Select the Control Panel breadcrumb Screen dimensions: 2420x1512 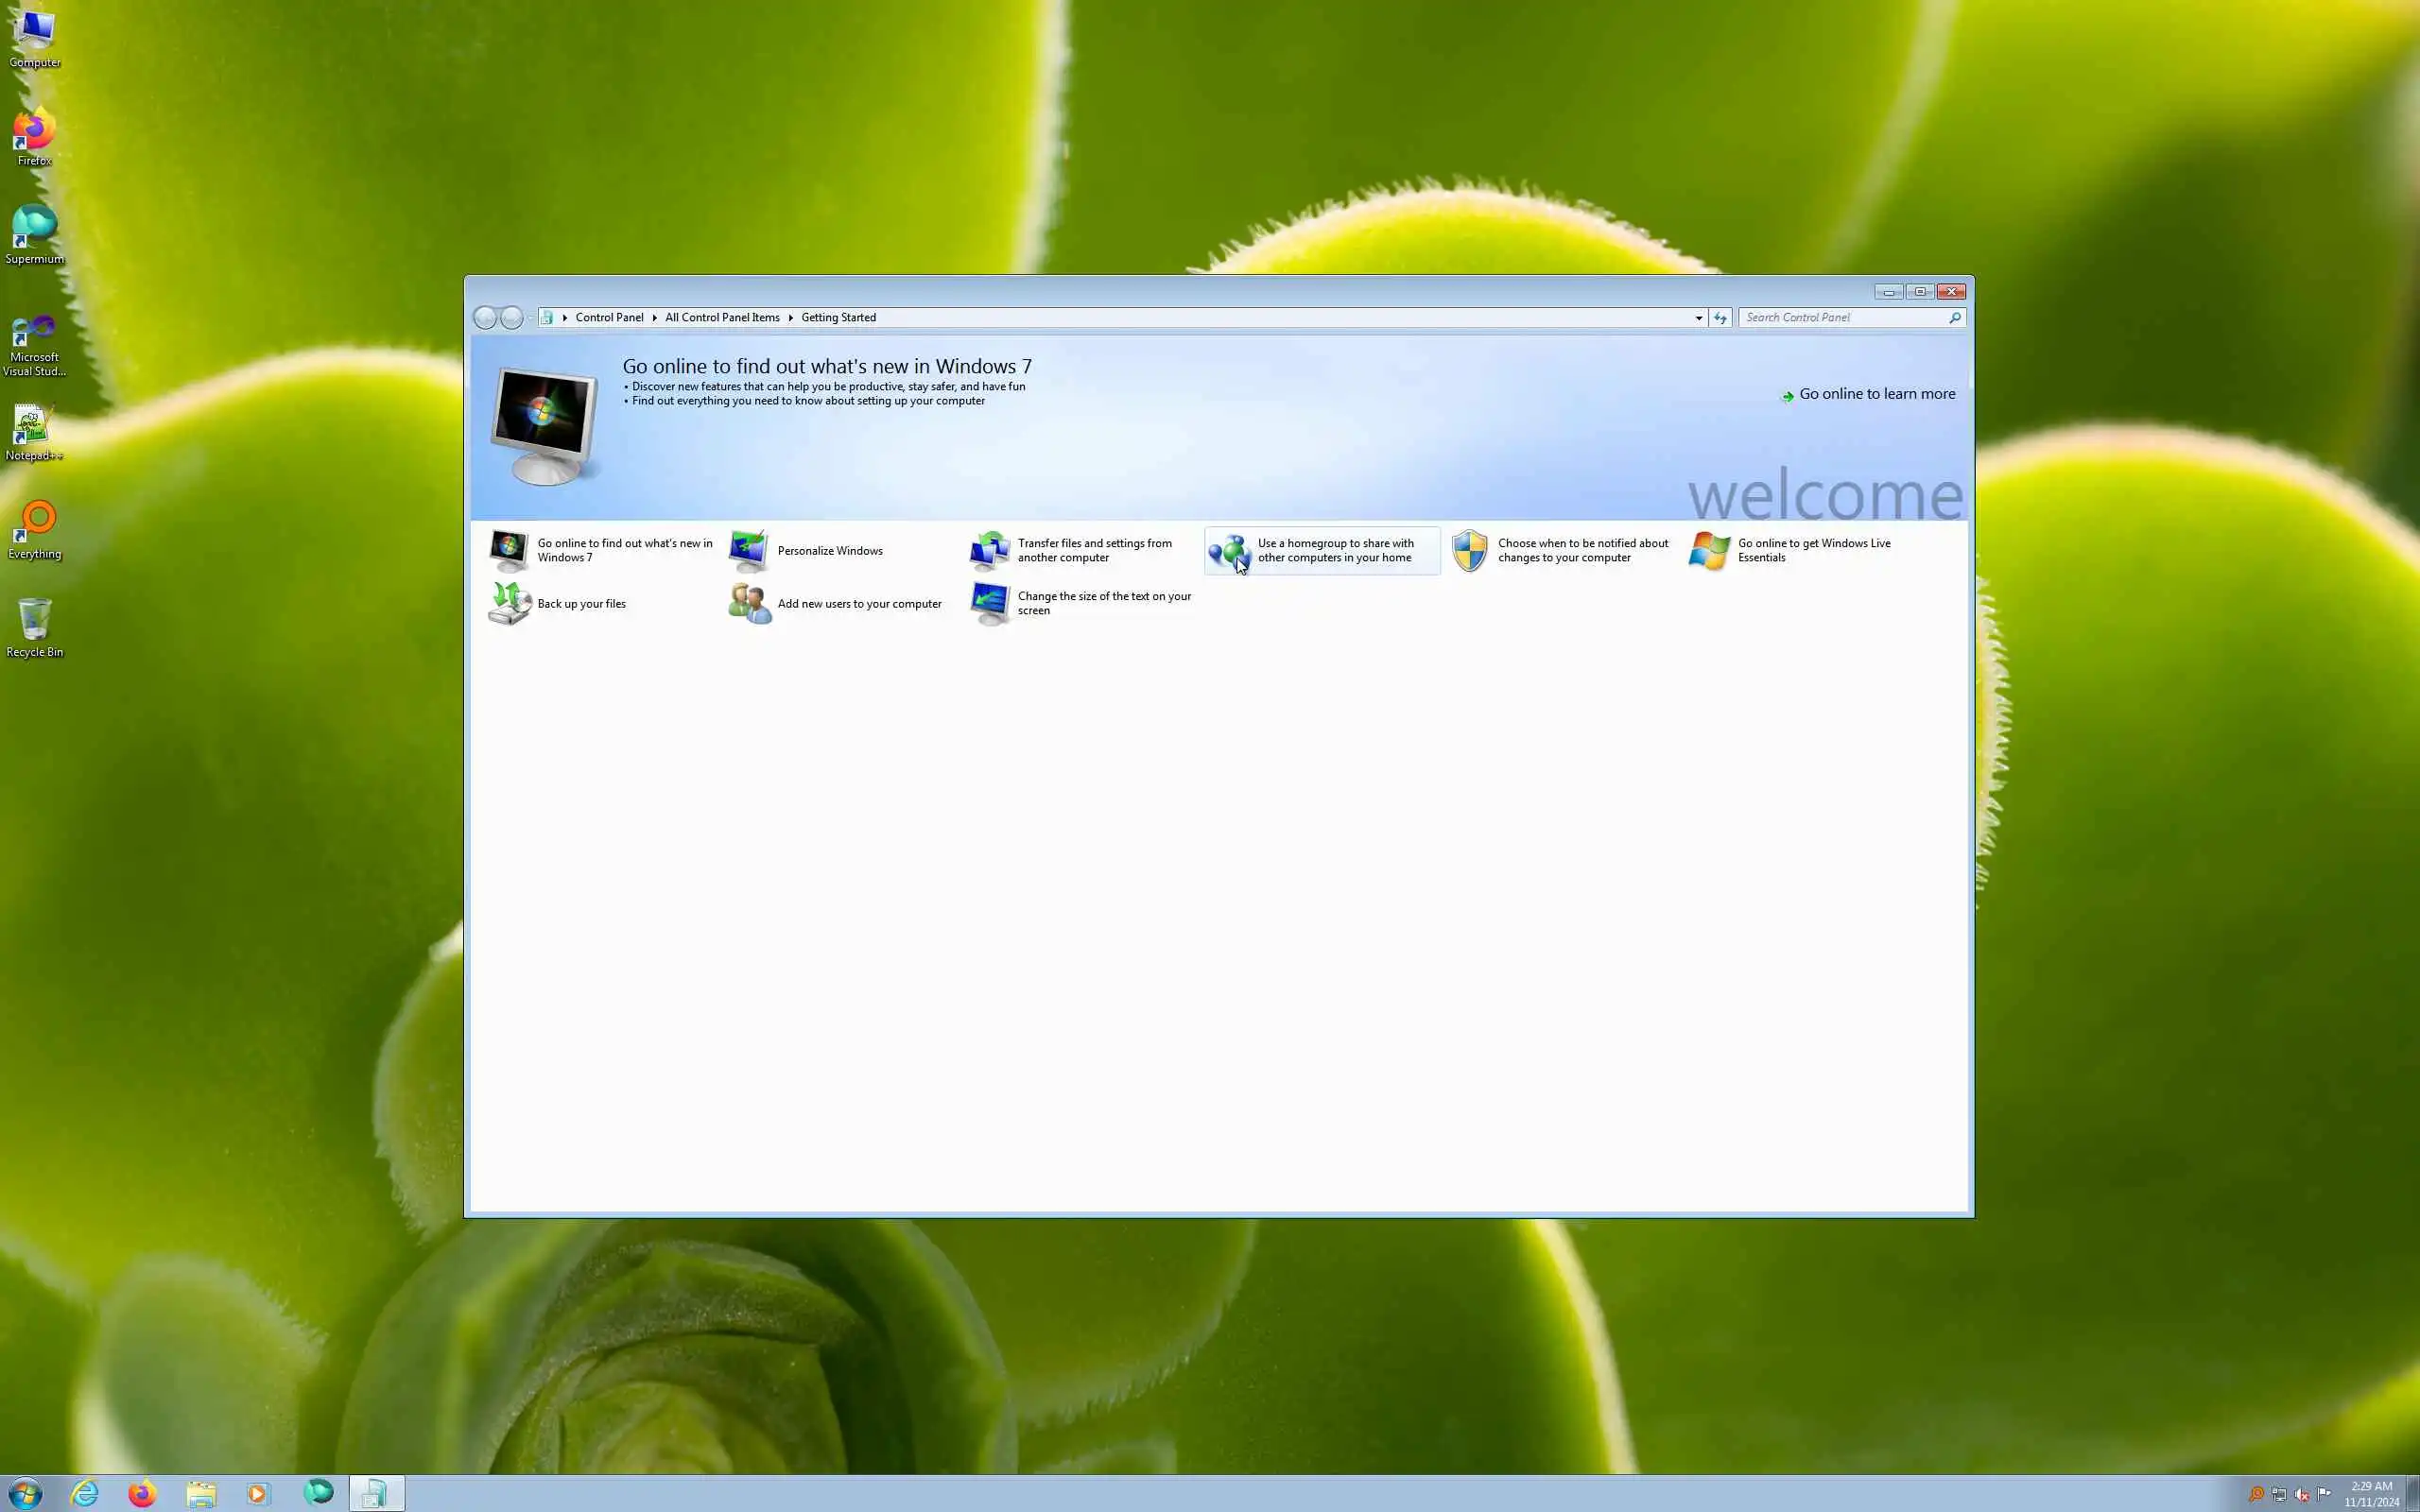(x=609, y=318)
